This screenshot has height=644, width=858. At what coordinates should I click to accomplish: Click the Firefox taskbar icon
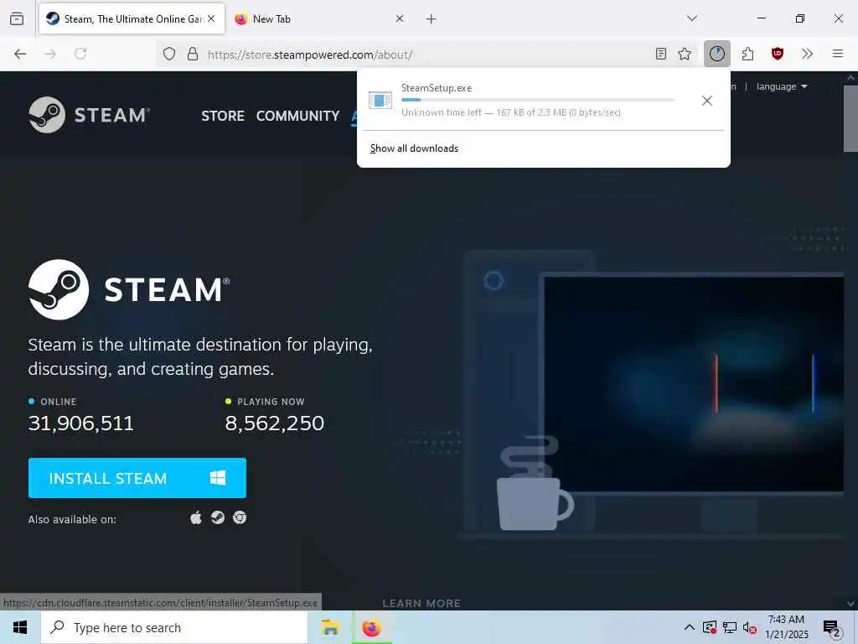click(x=371, y=627)
